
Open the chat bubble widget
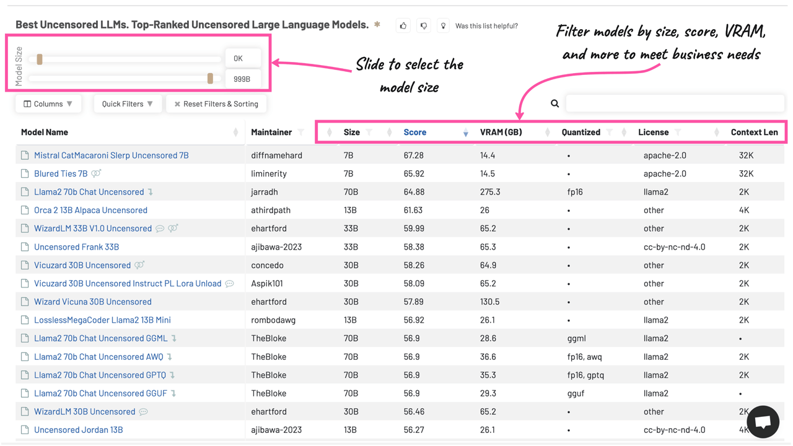click(x=763, y=422)
